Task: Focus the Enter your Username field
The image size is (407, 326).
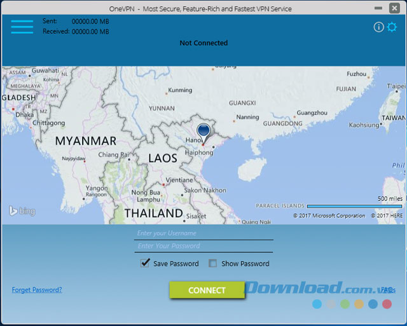Action: click(203, 233)
